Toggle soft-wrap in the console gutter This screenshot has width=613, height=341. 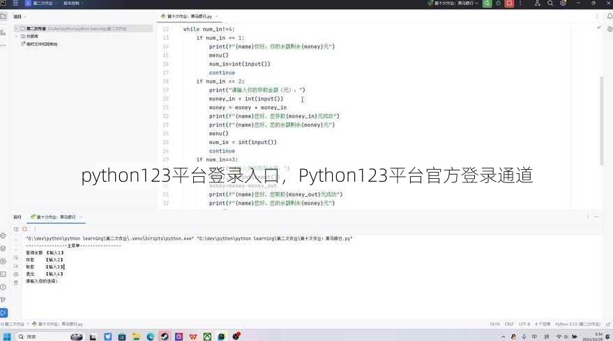point(16,257)
